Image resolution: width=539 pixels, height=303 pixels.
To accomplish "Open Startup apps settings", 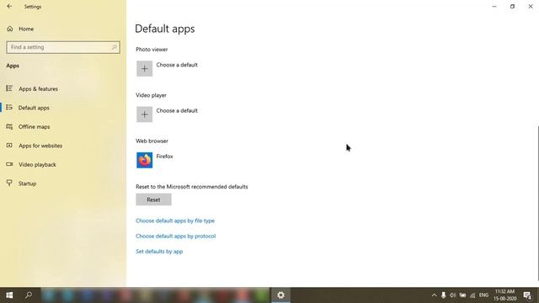I will coord(27,183).
